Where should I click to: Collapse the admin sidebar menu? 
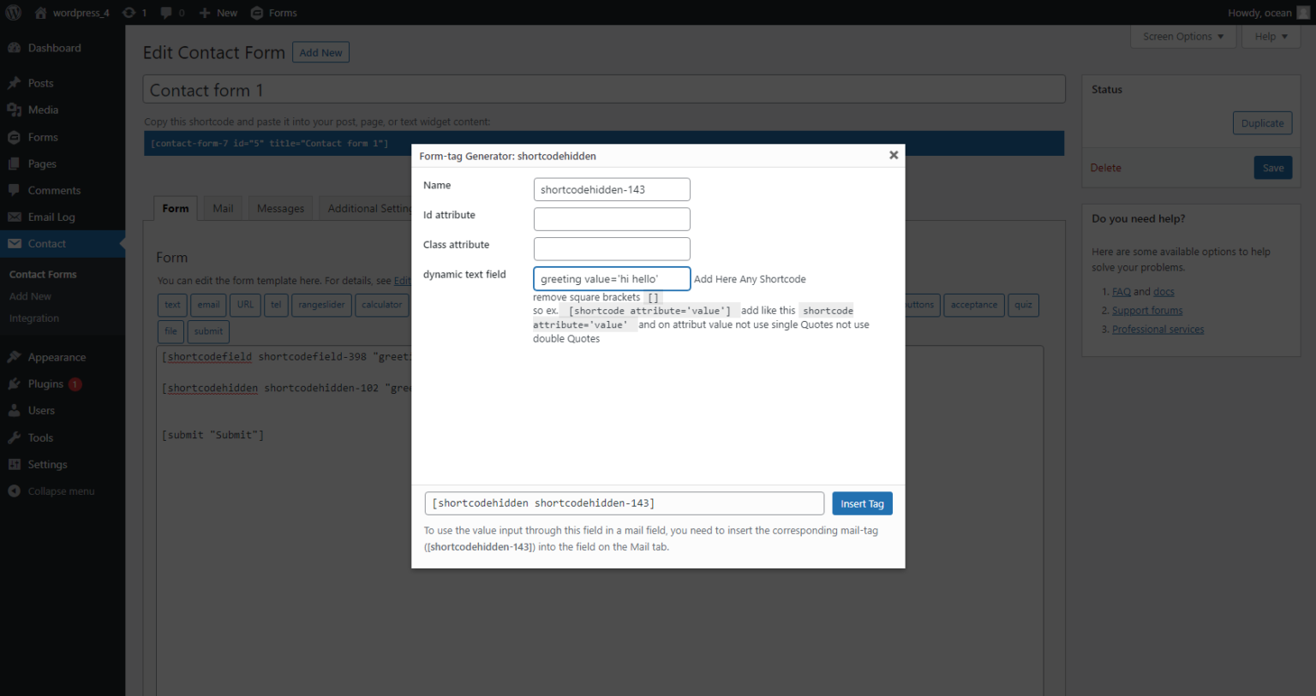point(15,491)
